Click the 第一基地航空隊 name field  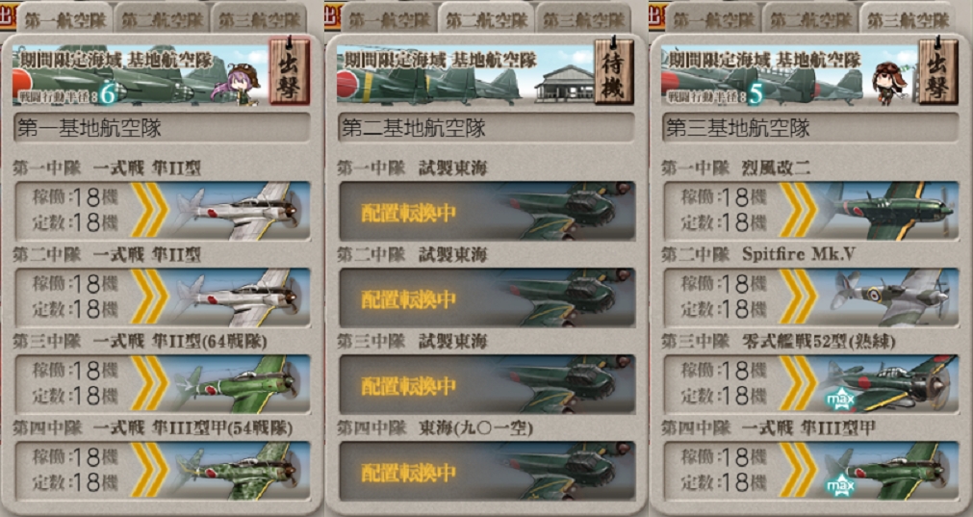pos(162,128)
